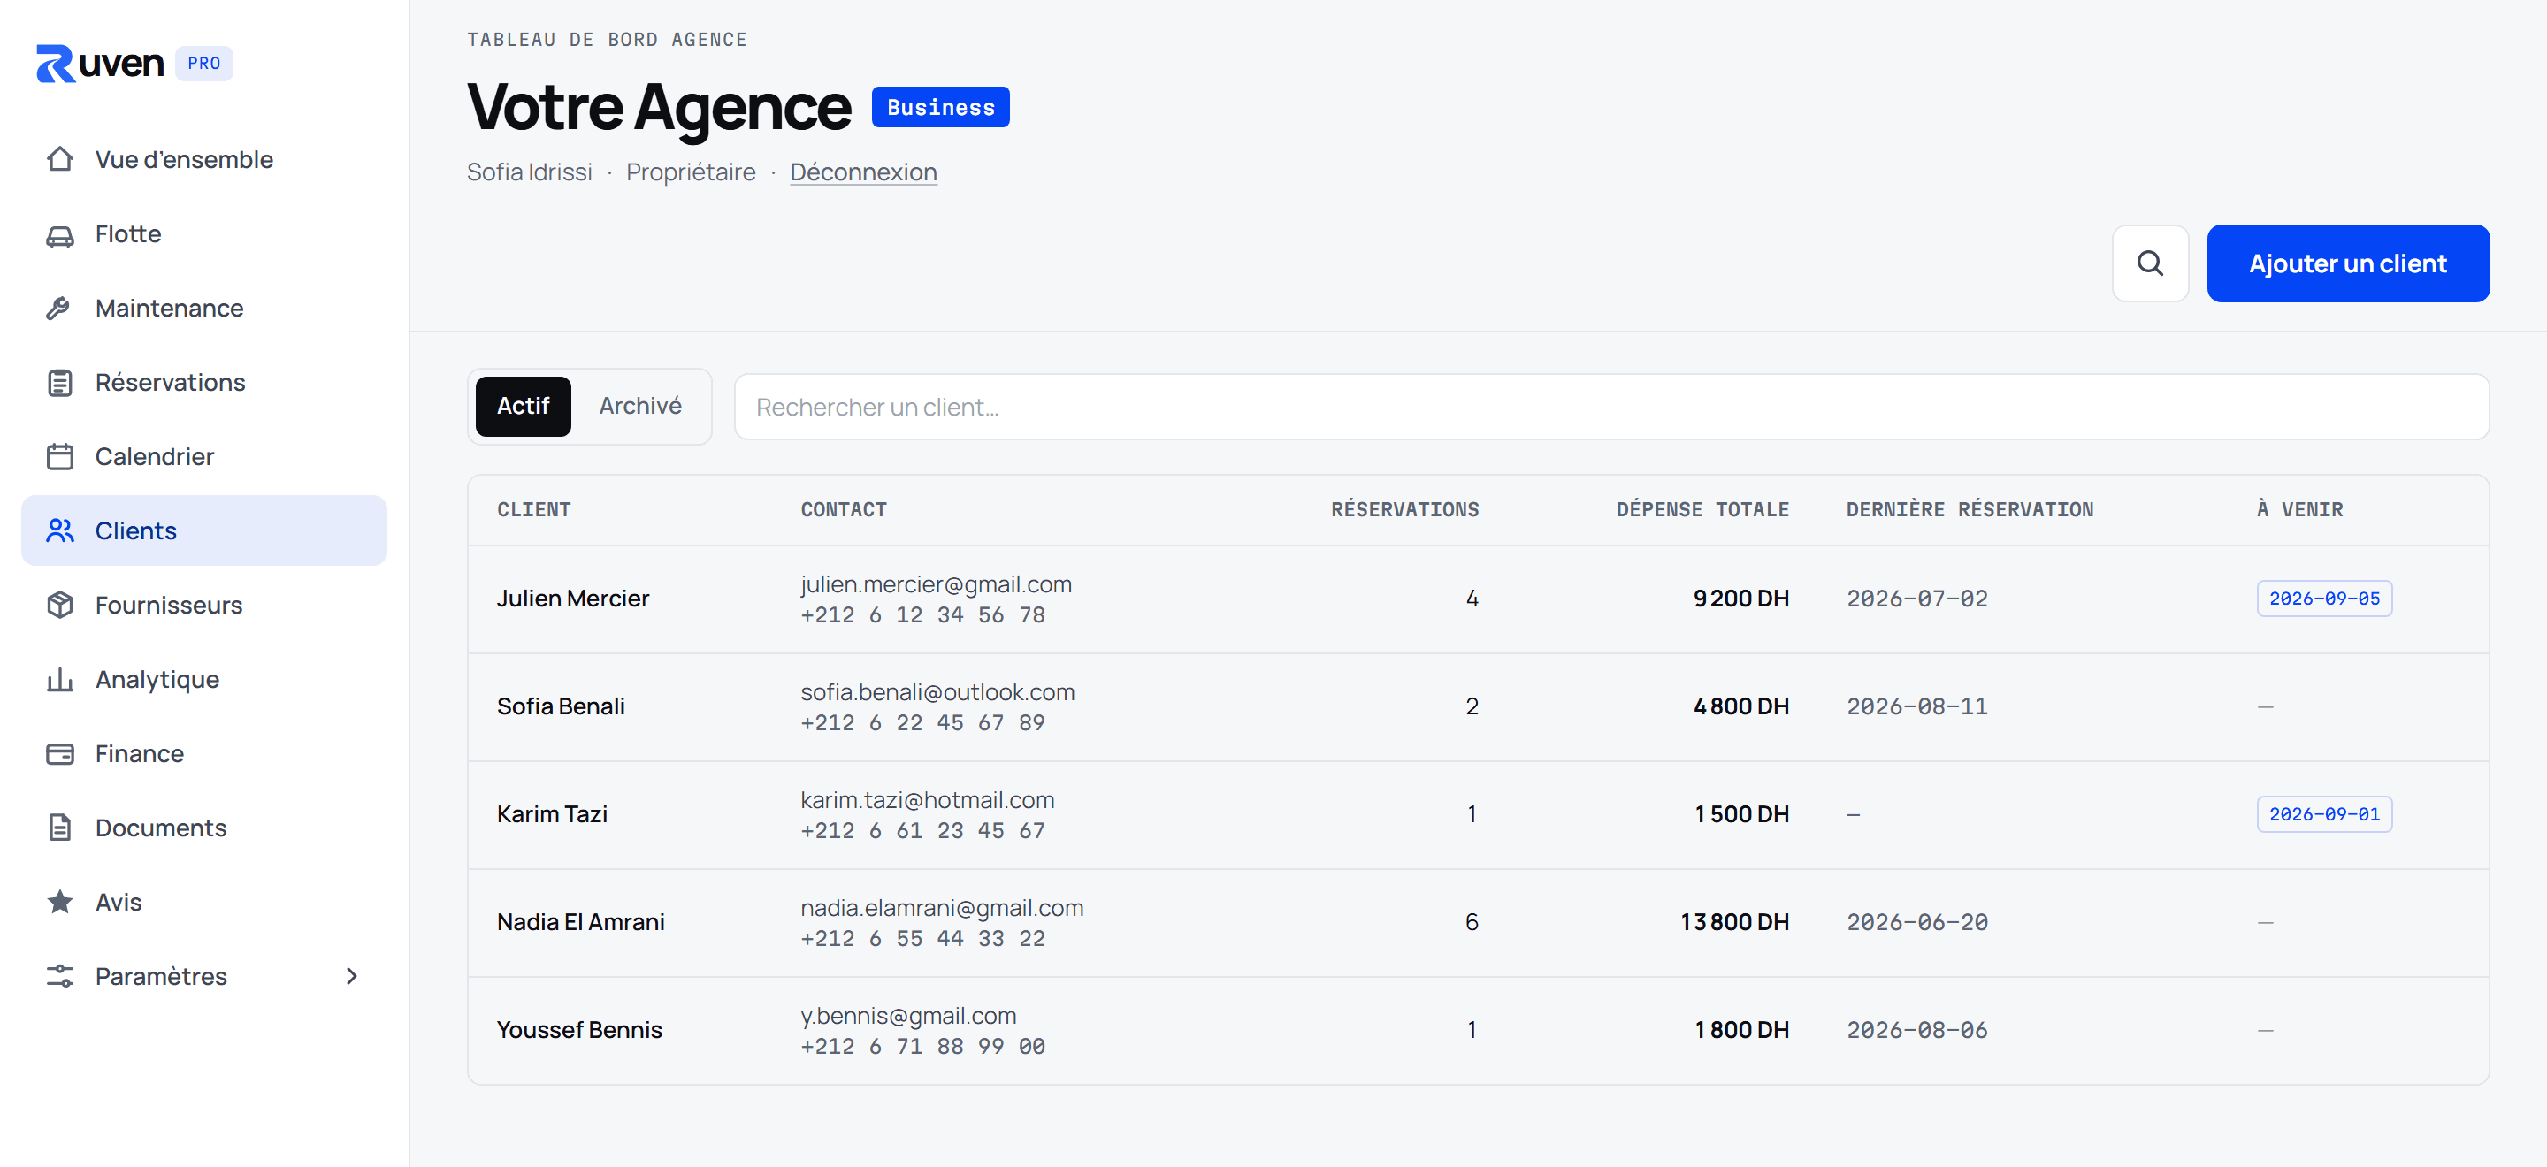Click the Calendrier calendar icon
Viewport: 2547px width, 1167px height.
60,456
